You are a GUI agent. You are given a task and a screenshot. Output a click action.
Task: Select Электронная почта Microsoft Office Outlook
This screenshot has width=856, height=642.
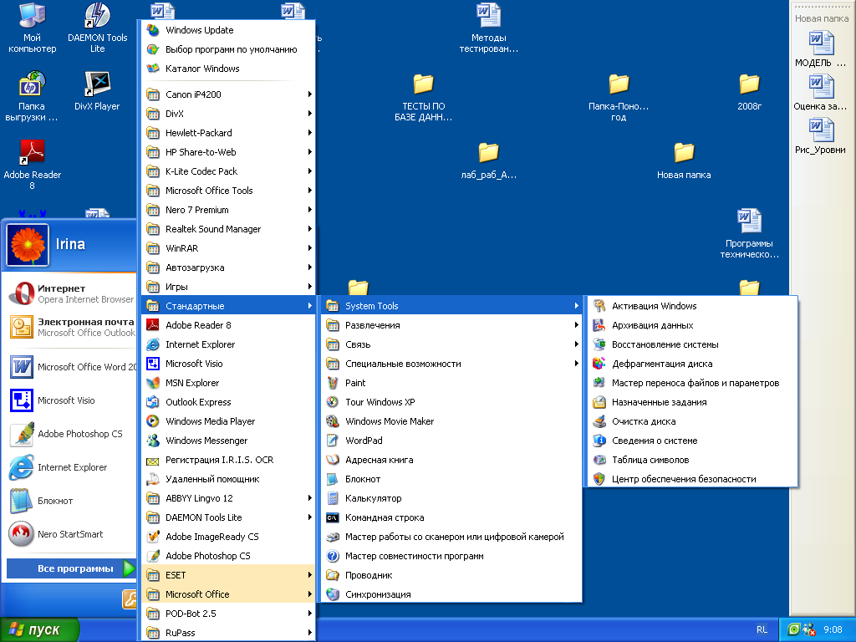[x=72, y=327]
